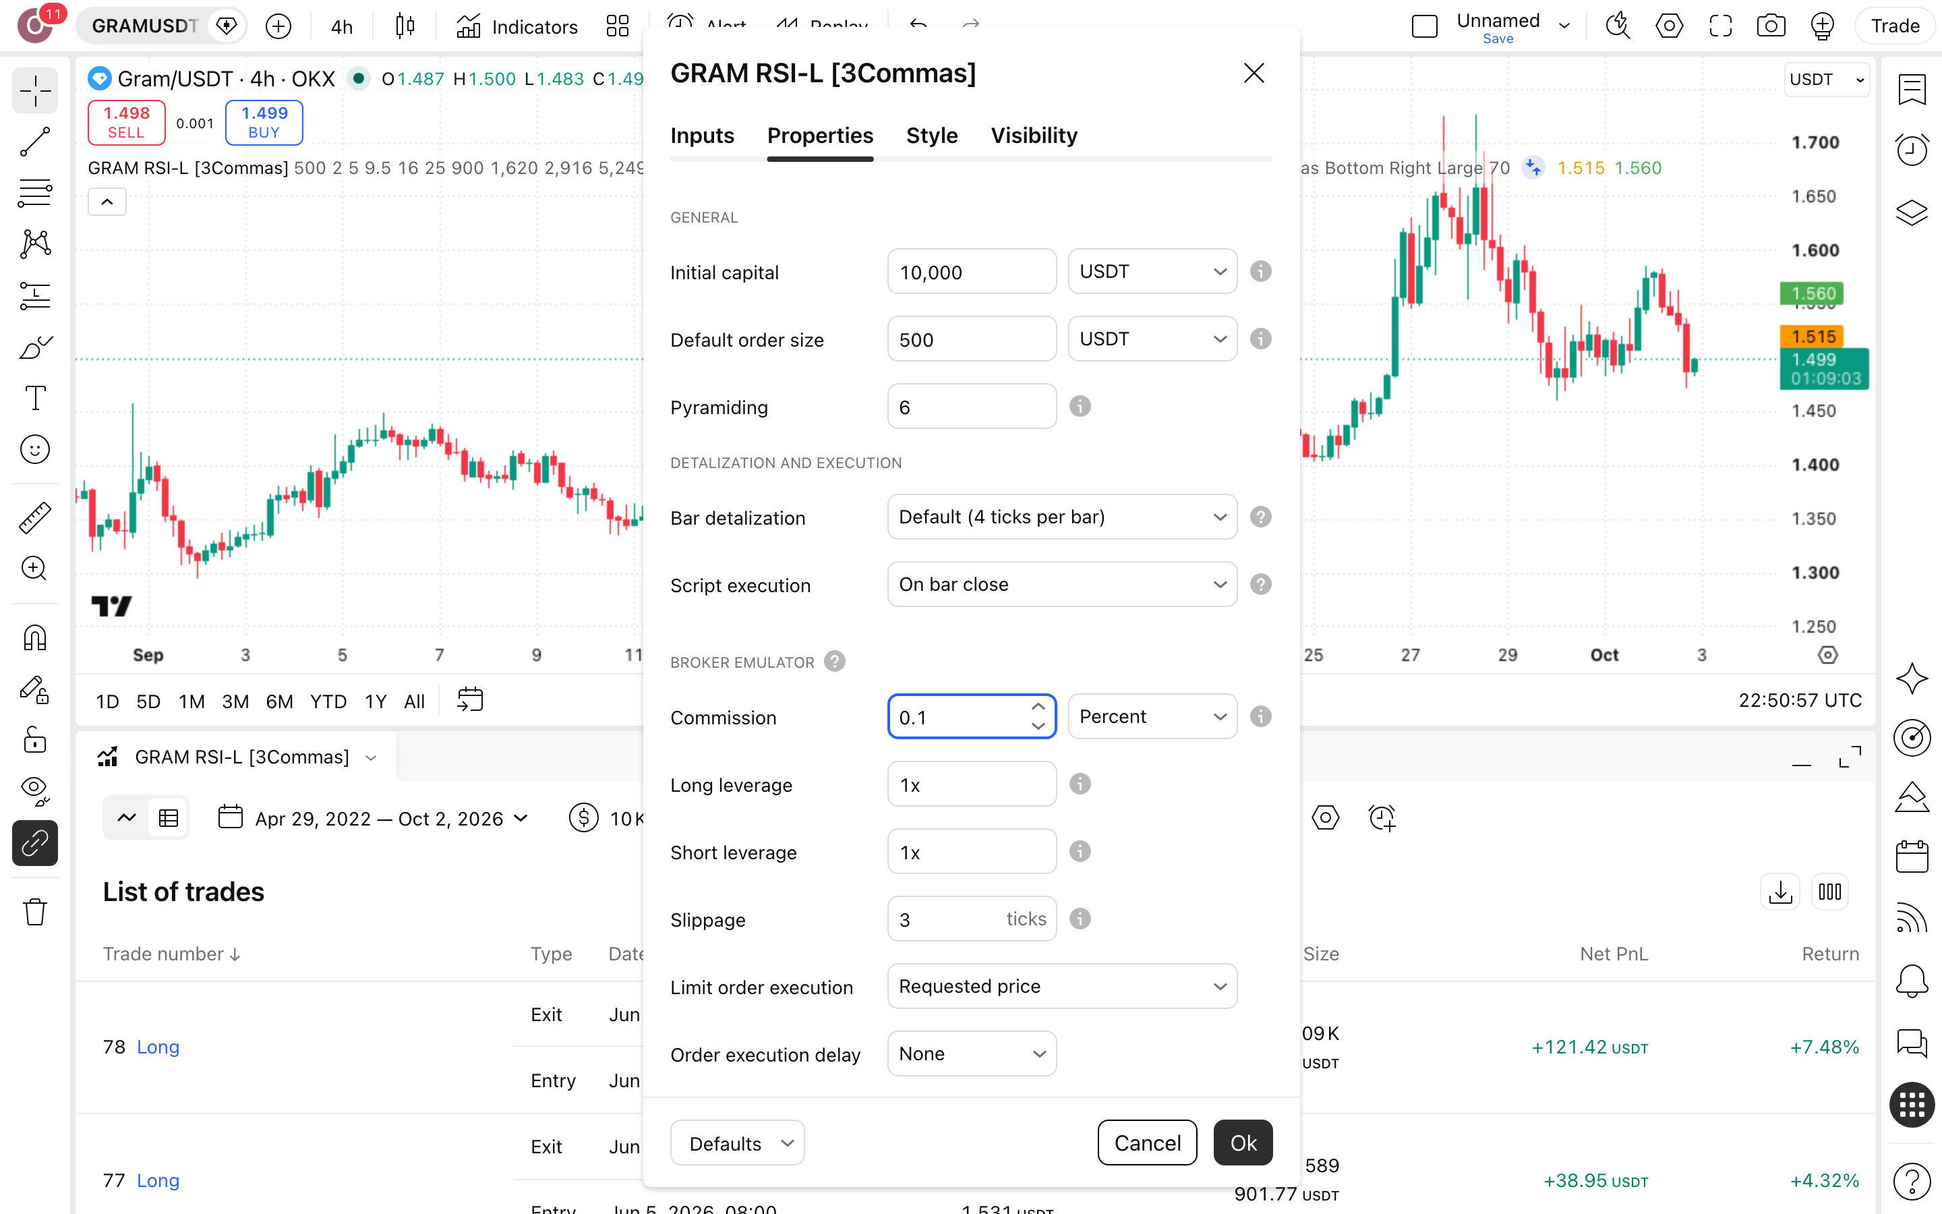Open the Defaults dropdown button
This screenshot has height=1214, width=1942.
coord(738,1143)
